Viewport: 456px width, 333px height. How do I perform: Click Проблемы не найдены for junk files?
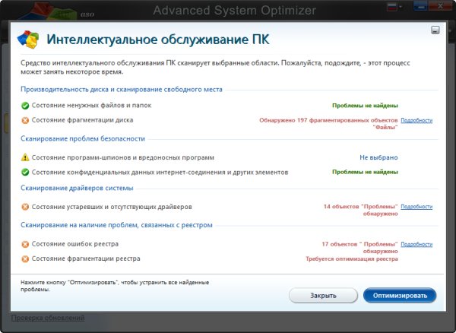pyautogui.click(x=365, y=106)
